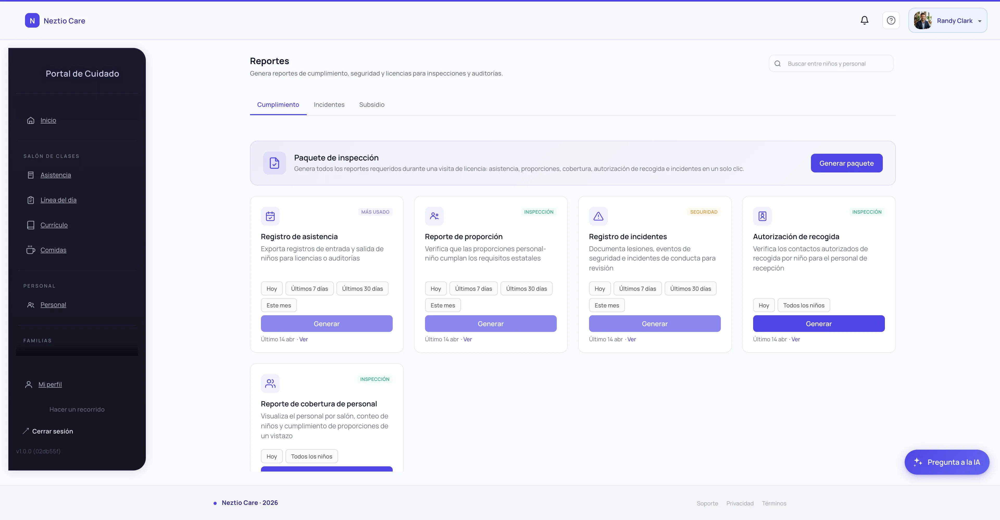Open the Currículo sidebar link

point(54,225)
